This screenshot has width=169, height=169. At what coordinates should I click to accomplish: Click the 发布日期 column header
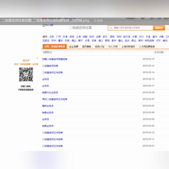[x=159, y=52]
